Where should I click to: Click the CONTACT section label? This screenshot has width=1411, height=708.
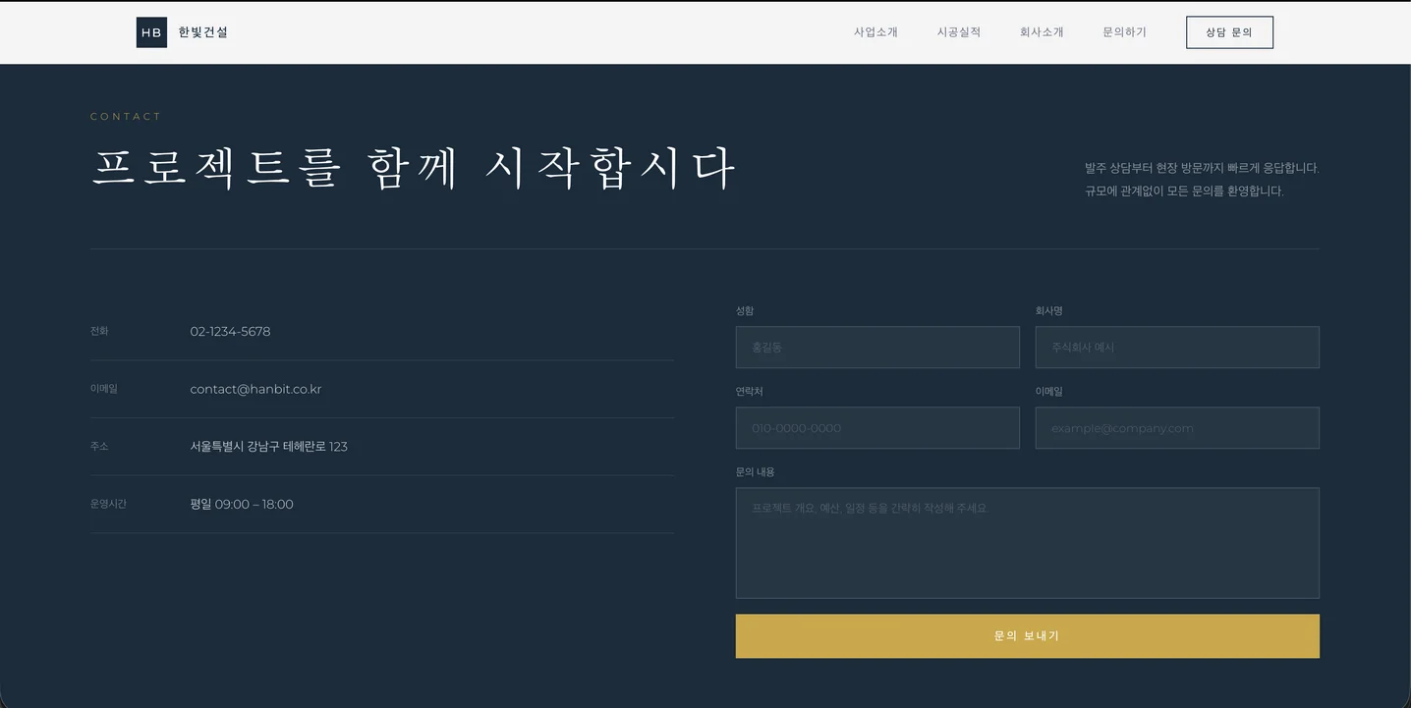click(x=126, y=116)
